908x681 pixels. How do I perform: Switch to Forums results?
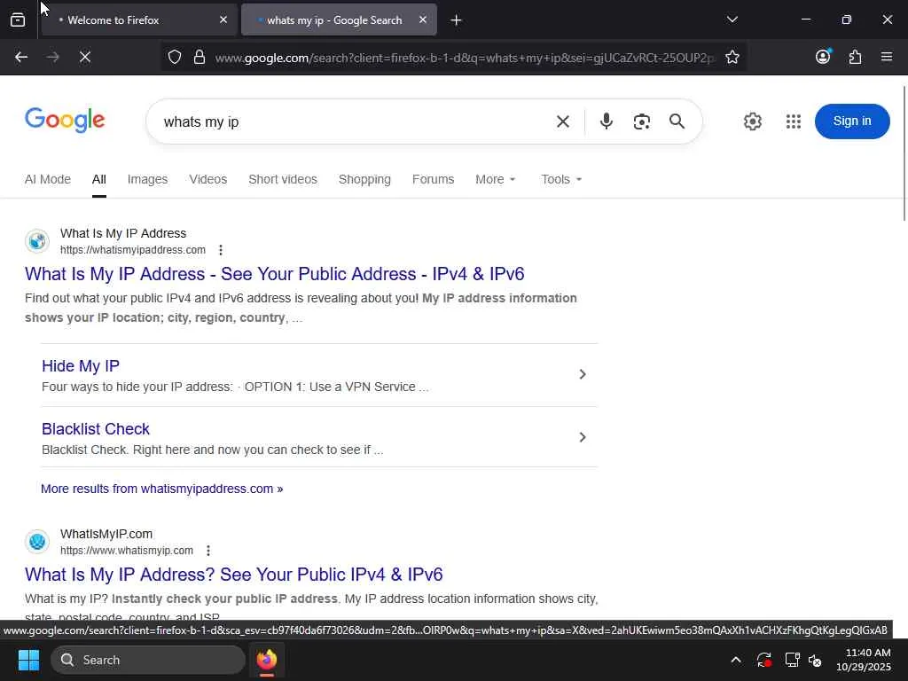point(433,179)
